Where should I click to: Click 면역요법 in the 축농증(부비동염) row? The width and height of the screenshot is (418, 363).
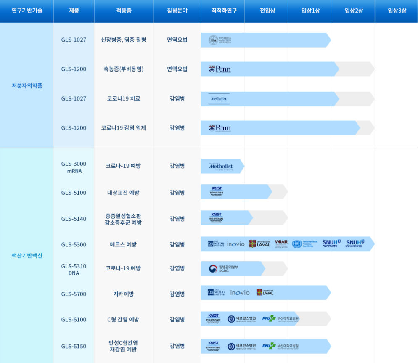click(x=177, y=69)
